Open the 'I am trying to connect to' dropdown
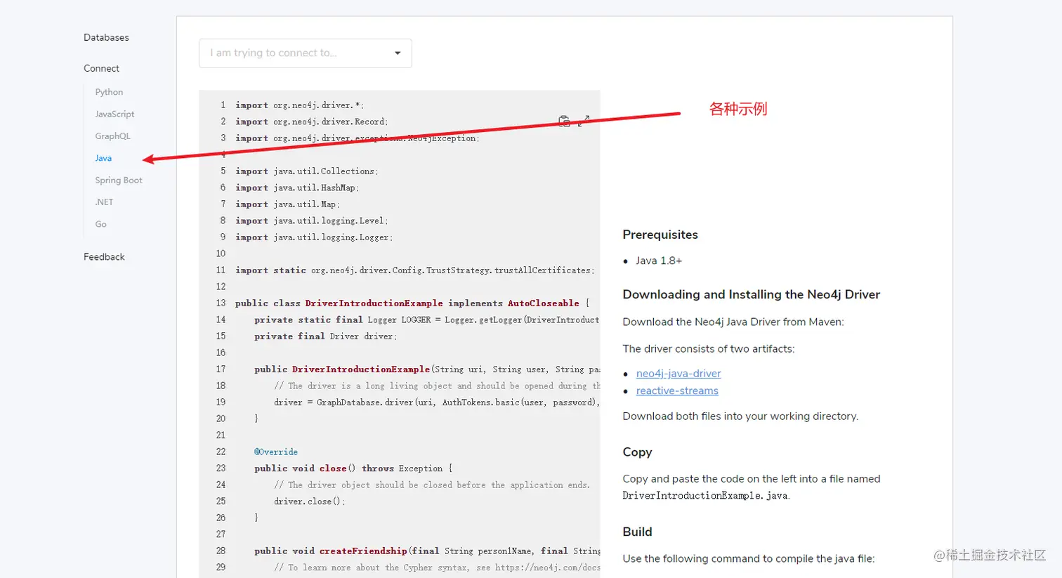The height and width of the screenshot is (578, 1062). pyautogui.click(x=306, y=53)
